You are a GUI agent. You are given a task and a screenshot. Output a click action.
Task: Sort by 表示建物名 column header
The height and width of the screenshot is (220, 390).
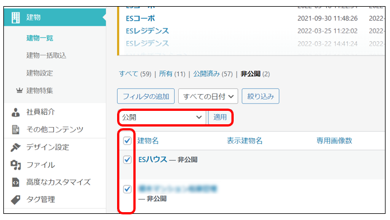(244, 141)
